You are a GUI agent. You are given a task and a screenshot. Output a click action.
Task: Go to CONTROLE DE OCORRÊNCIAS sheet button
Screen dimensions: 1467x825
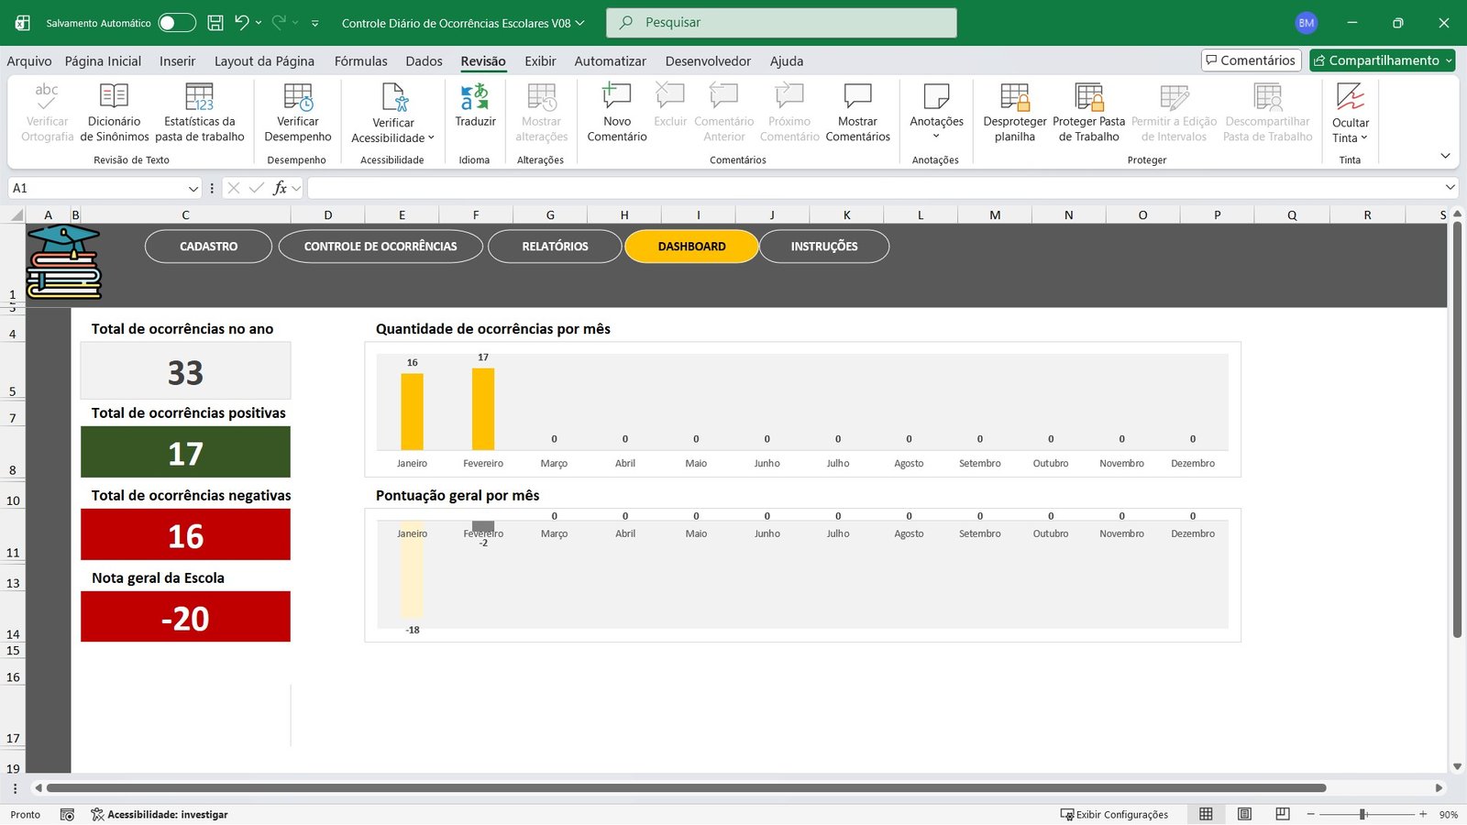tap(381, 247)
